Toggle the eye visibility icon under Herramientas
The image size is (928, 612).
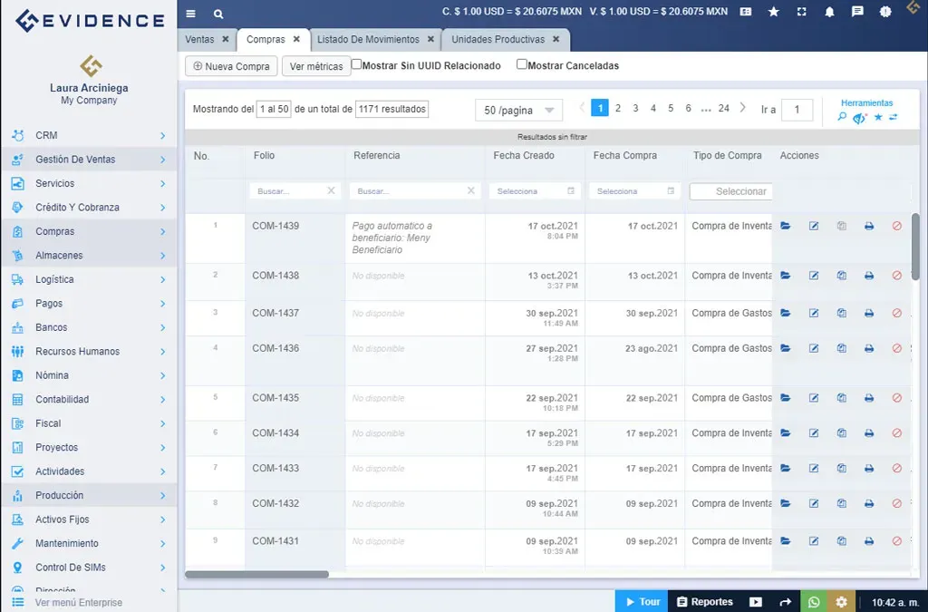pyautogui.click(x=857, y=117)
